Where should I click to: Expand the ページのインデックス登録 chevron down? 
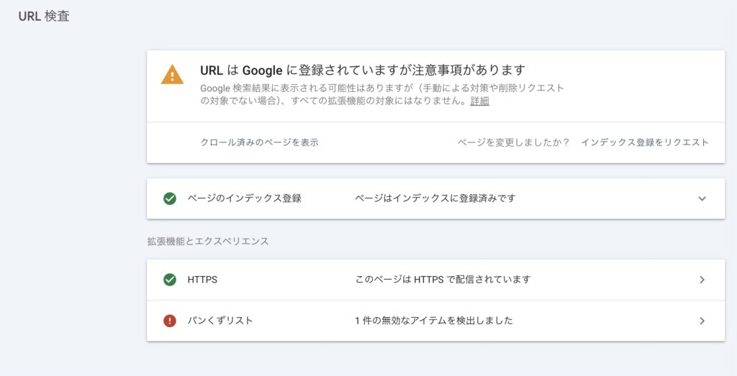(702, 198)
